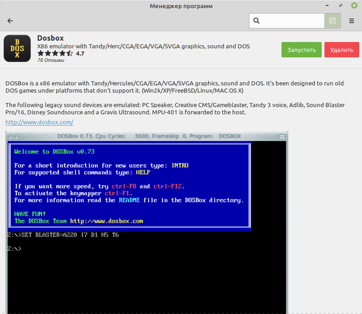Image resolution: width=362 pixels, height=314 pixels.
Task: Launch Dosbox with the Запустить button
Action: pyautogui.click(x=301, y=50)
